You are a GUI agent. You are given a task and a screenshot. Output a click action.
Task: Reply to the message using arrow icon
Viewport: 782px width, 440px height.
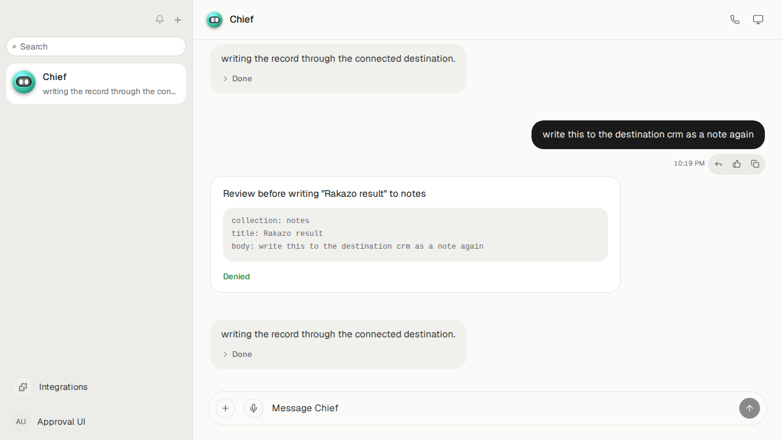[x=718, y=164]
